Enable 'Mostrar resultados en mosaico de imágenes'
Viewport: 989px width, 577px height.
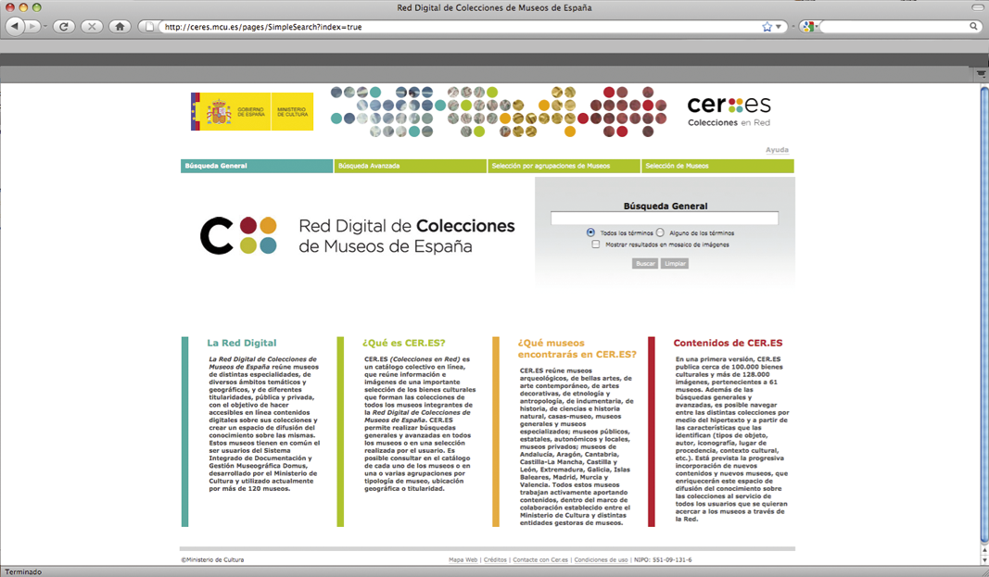pos(596,245)
